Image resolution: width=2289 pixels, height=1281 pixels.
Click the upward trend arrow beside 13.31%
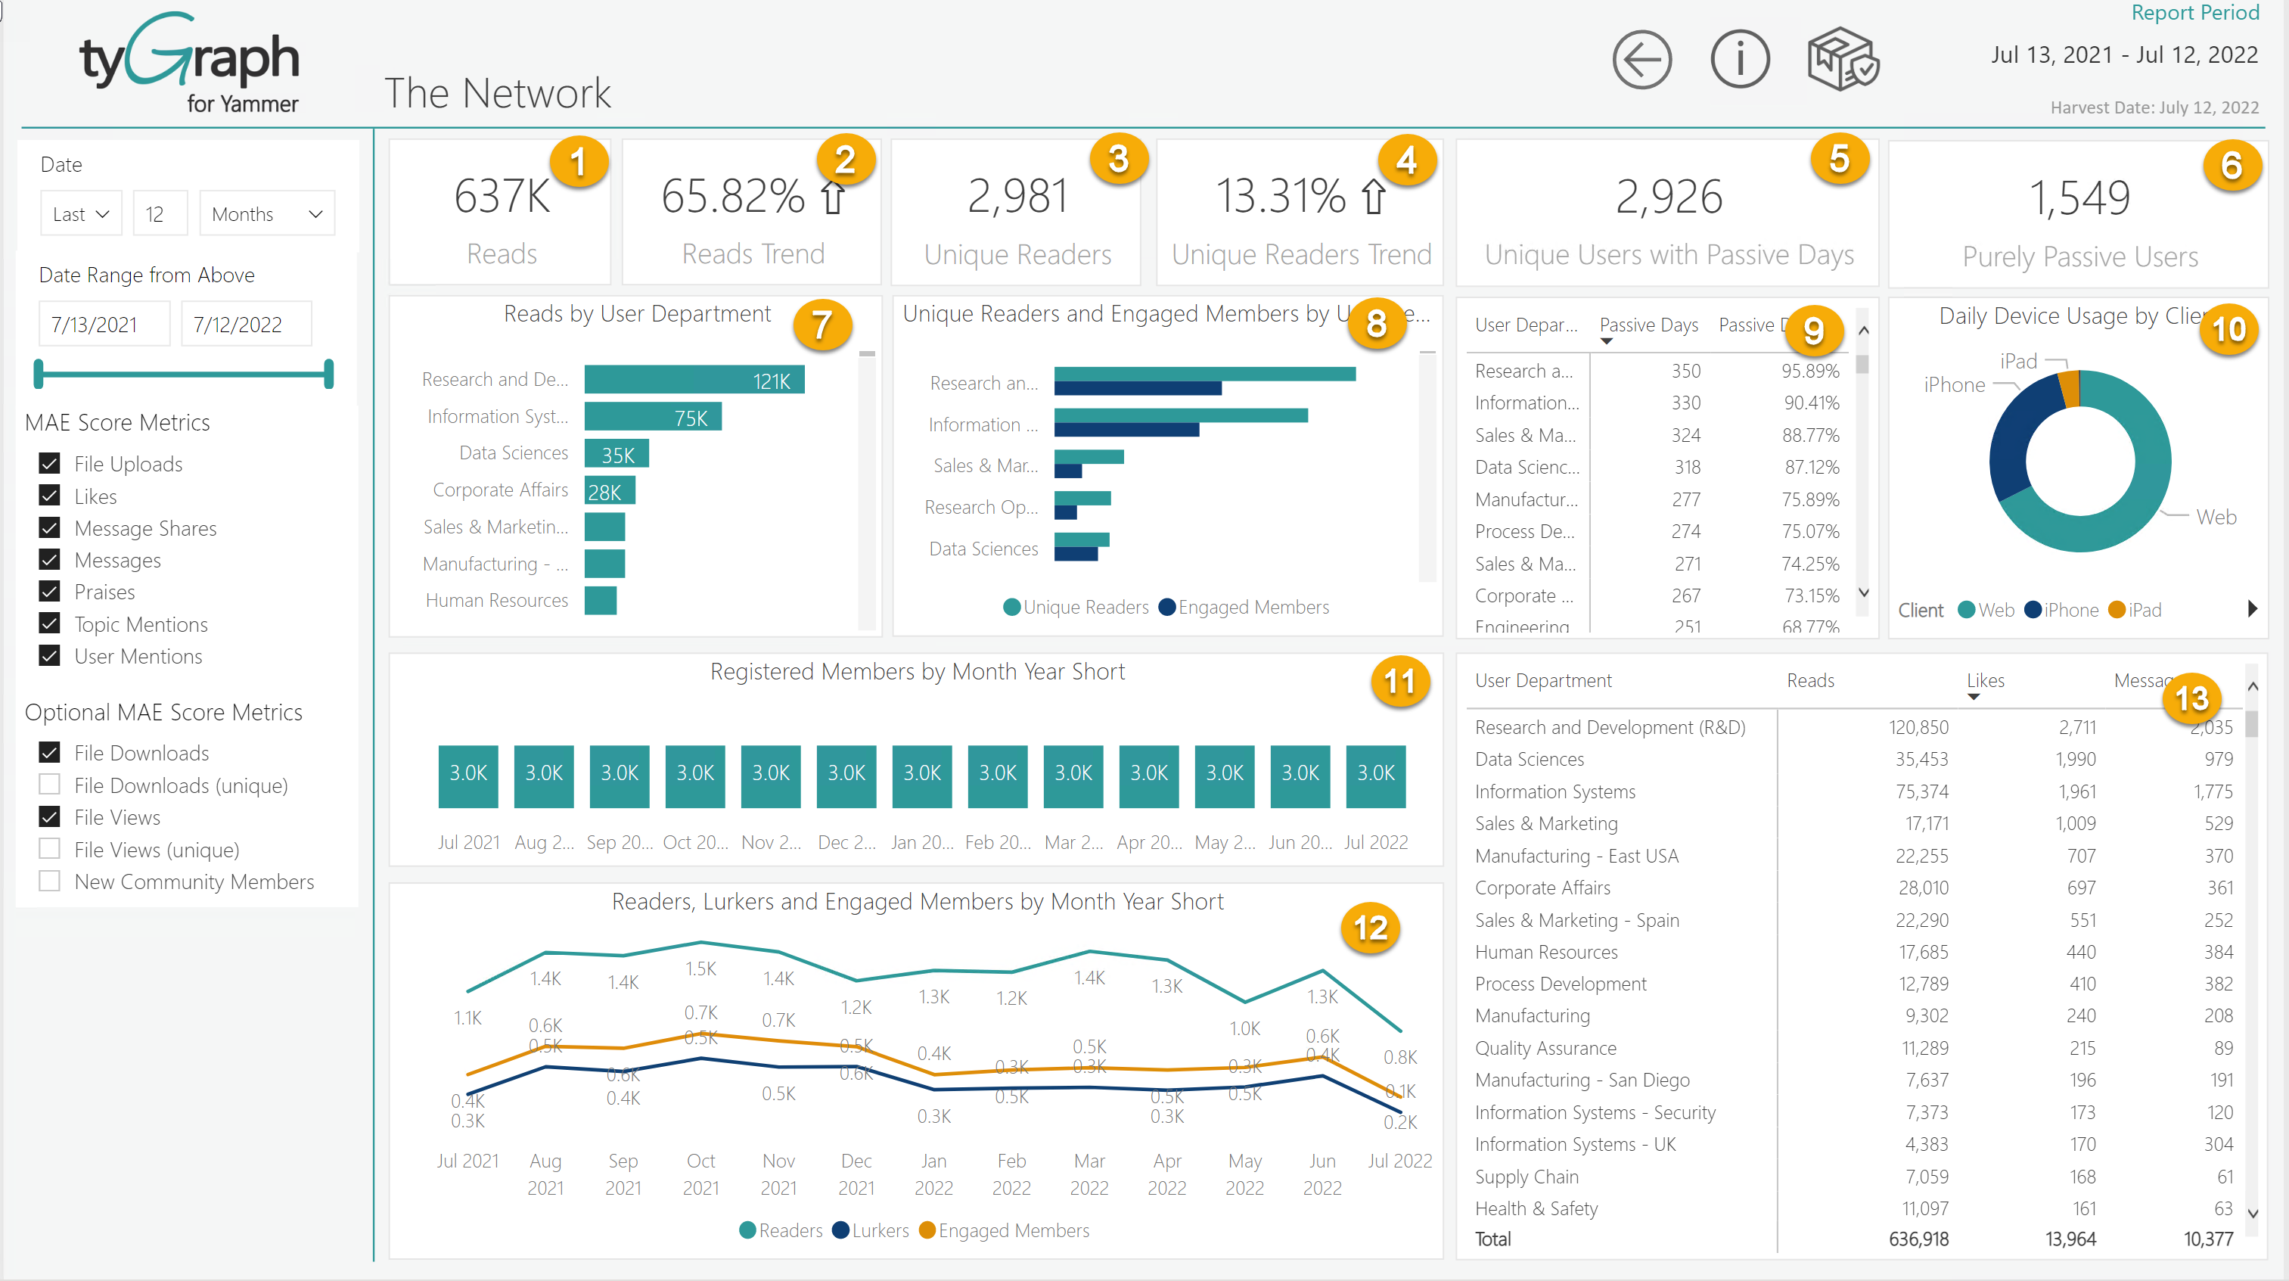coord(1369,197)
